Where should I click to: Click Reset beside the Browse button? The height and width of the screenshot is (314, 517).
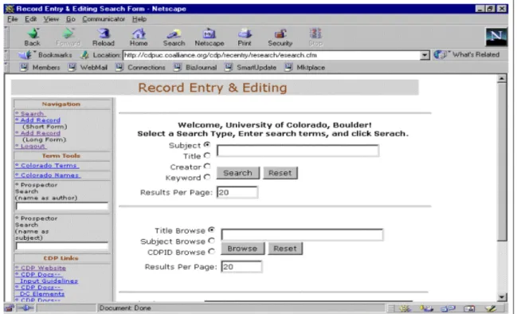285,249
